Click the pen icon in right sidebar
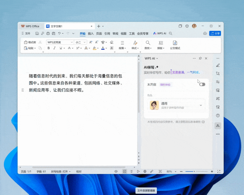The height and width of the screenshot is (195, 244). [x=218, y=65]
